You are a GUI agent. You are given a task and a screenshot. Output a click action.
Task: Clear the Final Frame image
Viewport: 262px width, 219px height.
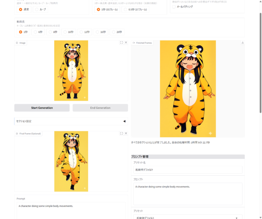[126, 133]
